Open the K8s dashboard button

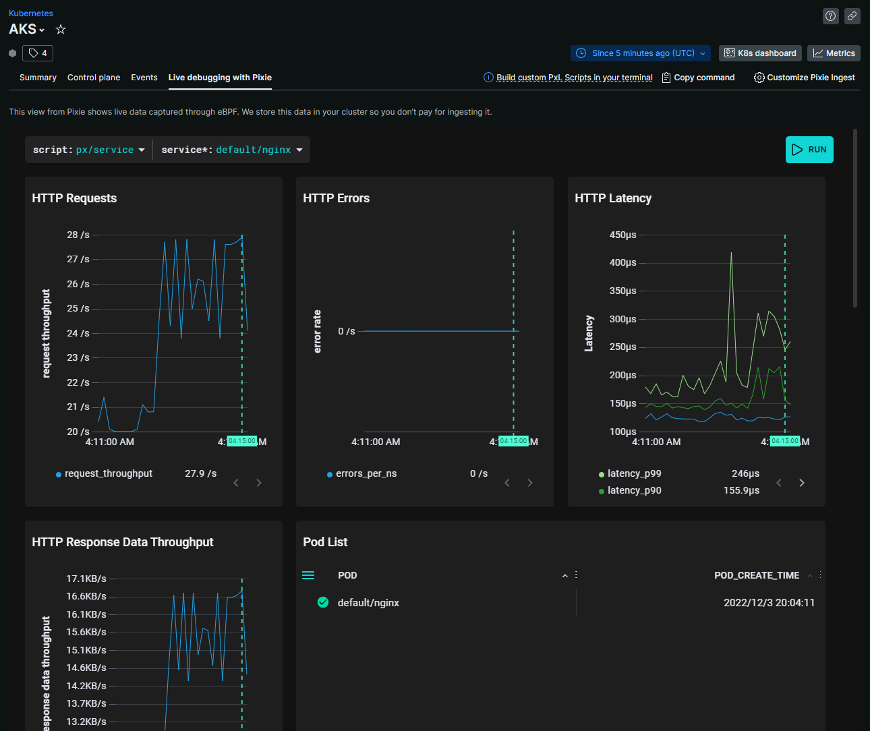coord(760,53)
